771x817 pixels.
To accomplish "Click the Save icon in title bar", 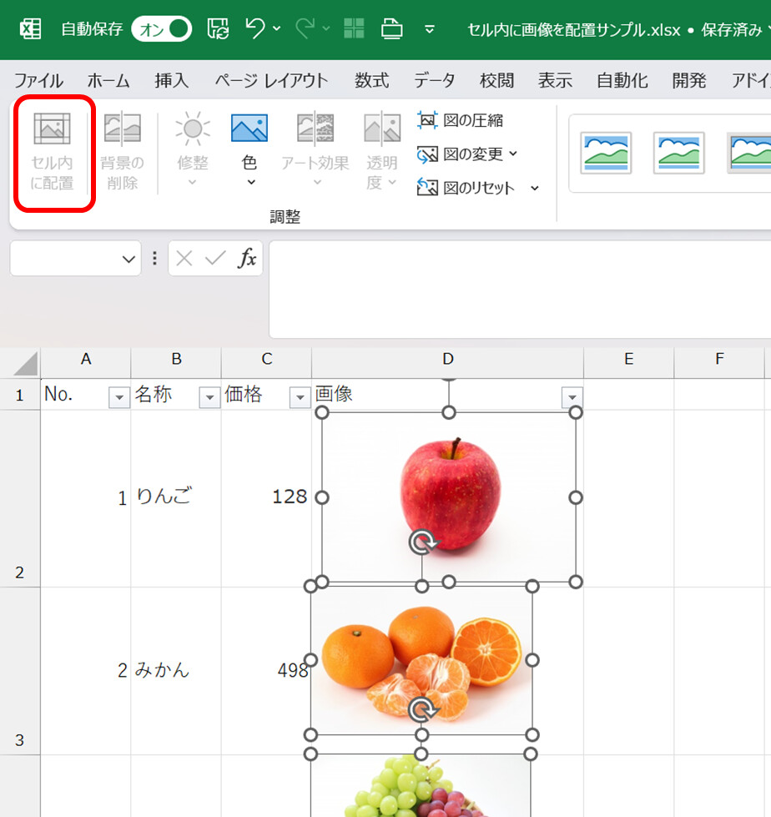I will click(x=218, y=29).
